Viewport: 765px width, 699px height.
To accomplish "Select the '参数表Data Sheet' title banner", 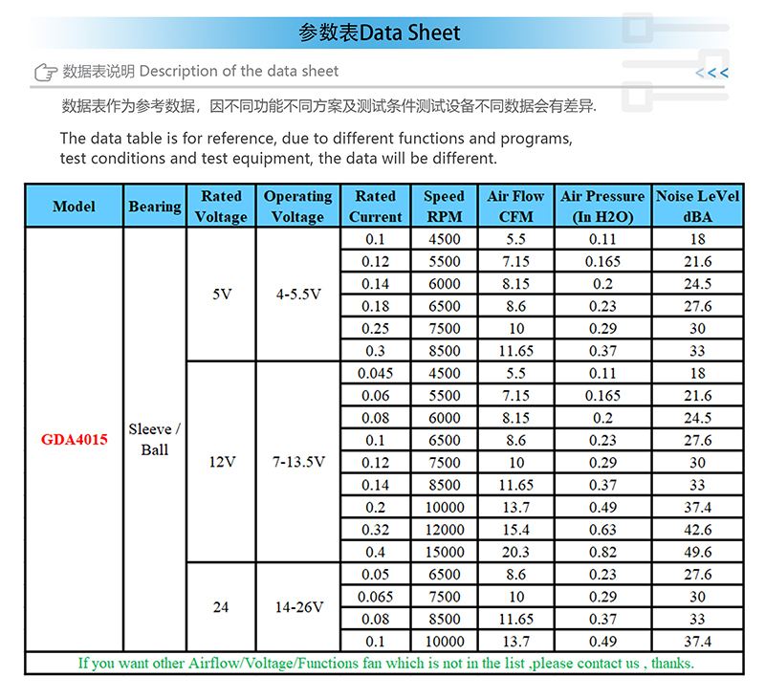I will click(379, 33).
